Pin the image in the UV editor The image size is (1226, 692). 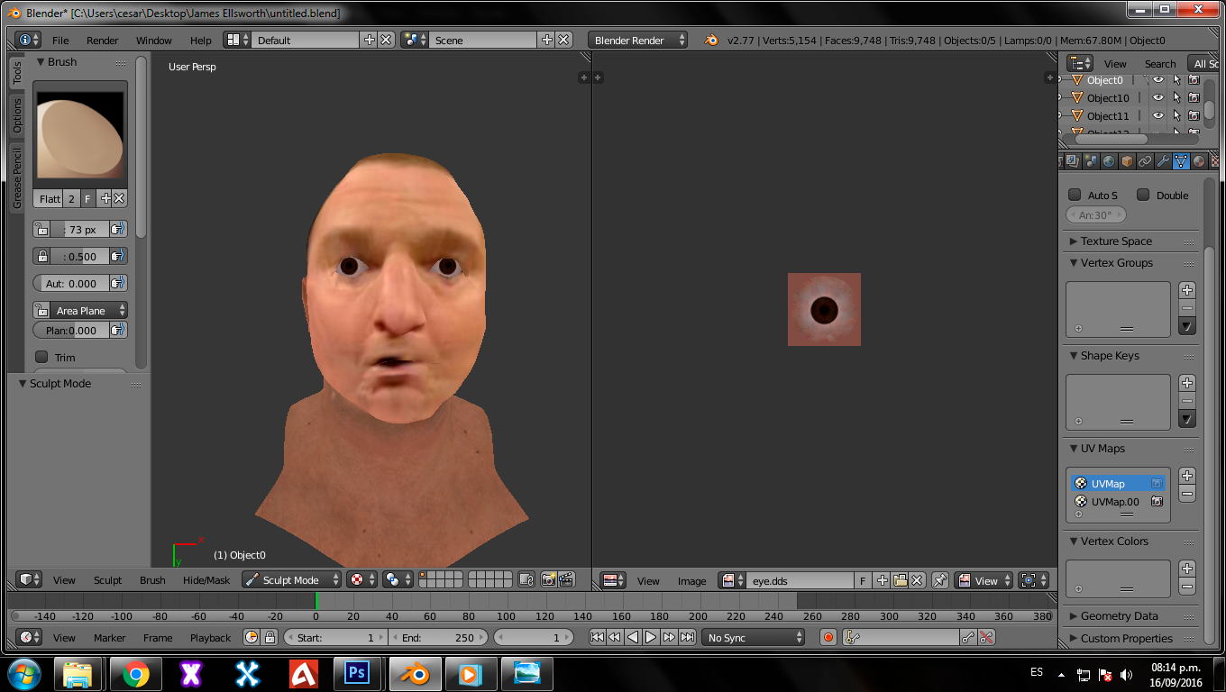coord(940,581)
